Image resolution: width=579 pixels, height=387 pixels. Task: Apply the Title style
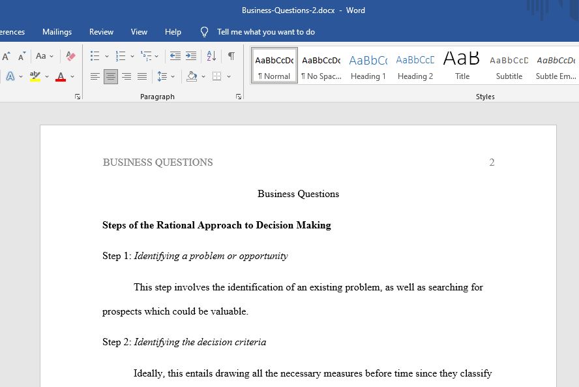462,66
